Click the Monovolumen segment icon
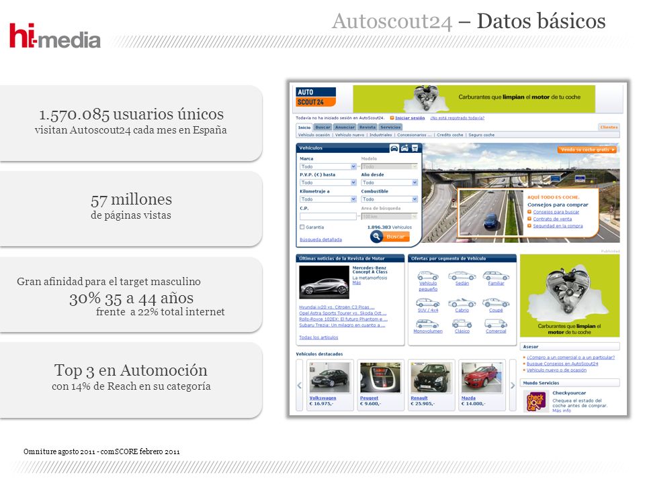This screenshot has width=645, height=483. pos(428,324)
